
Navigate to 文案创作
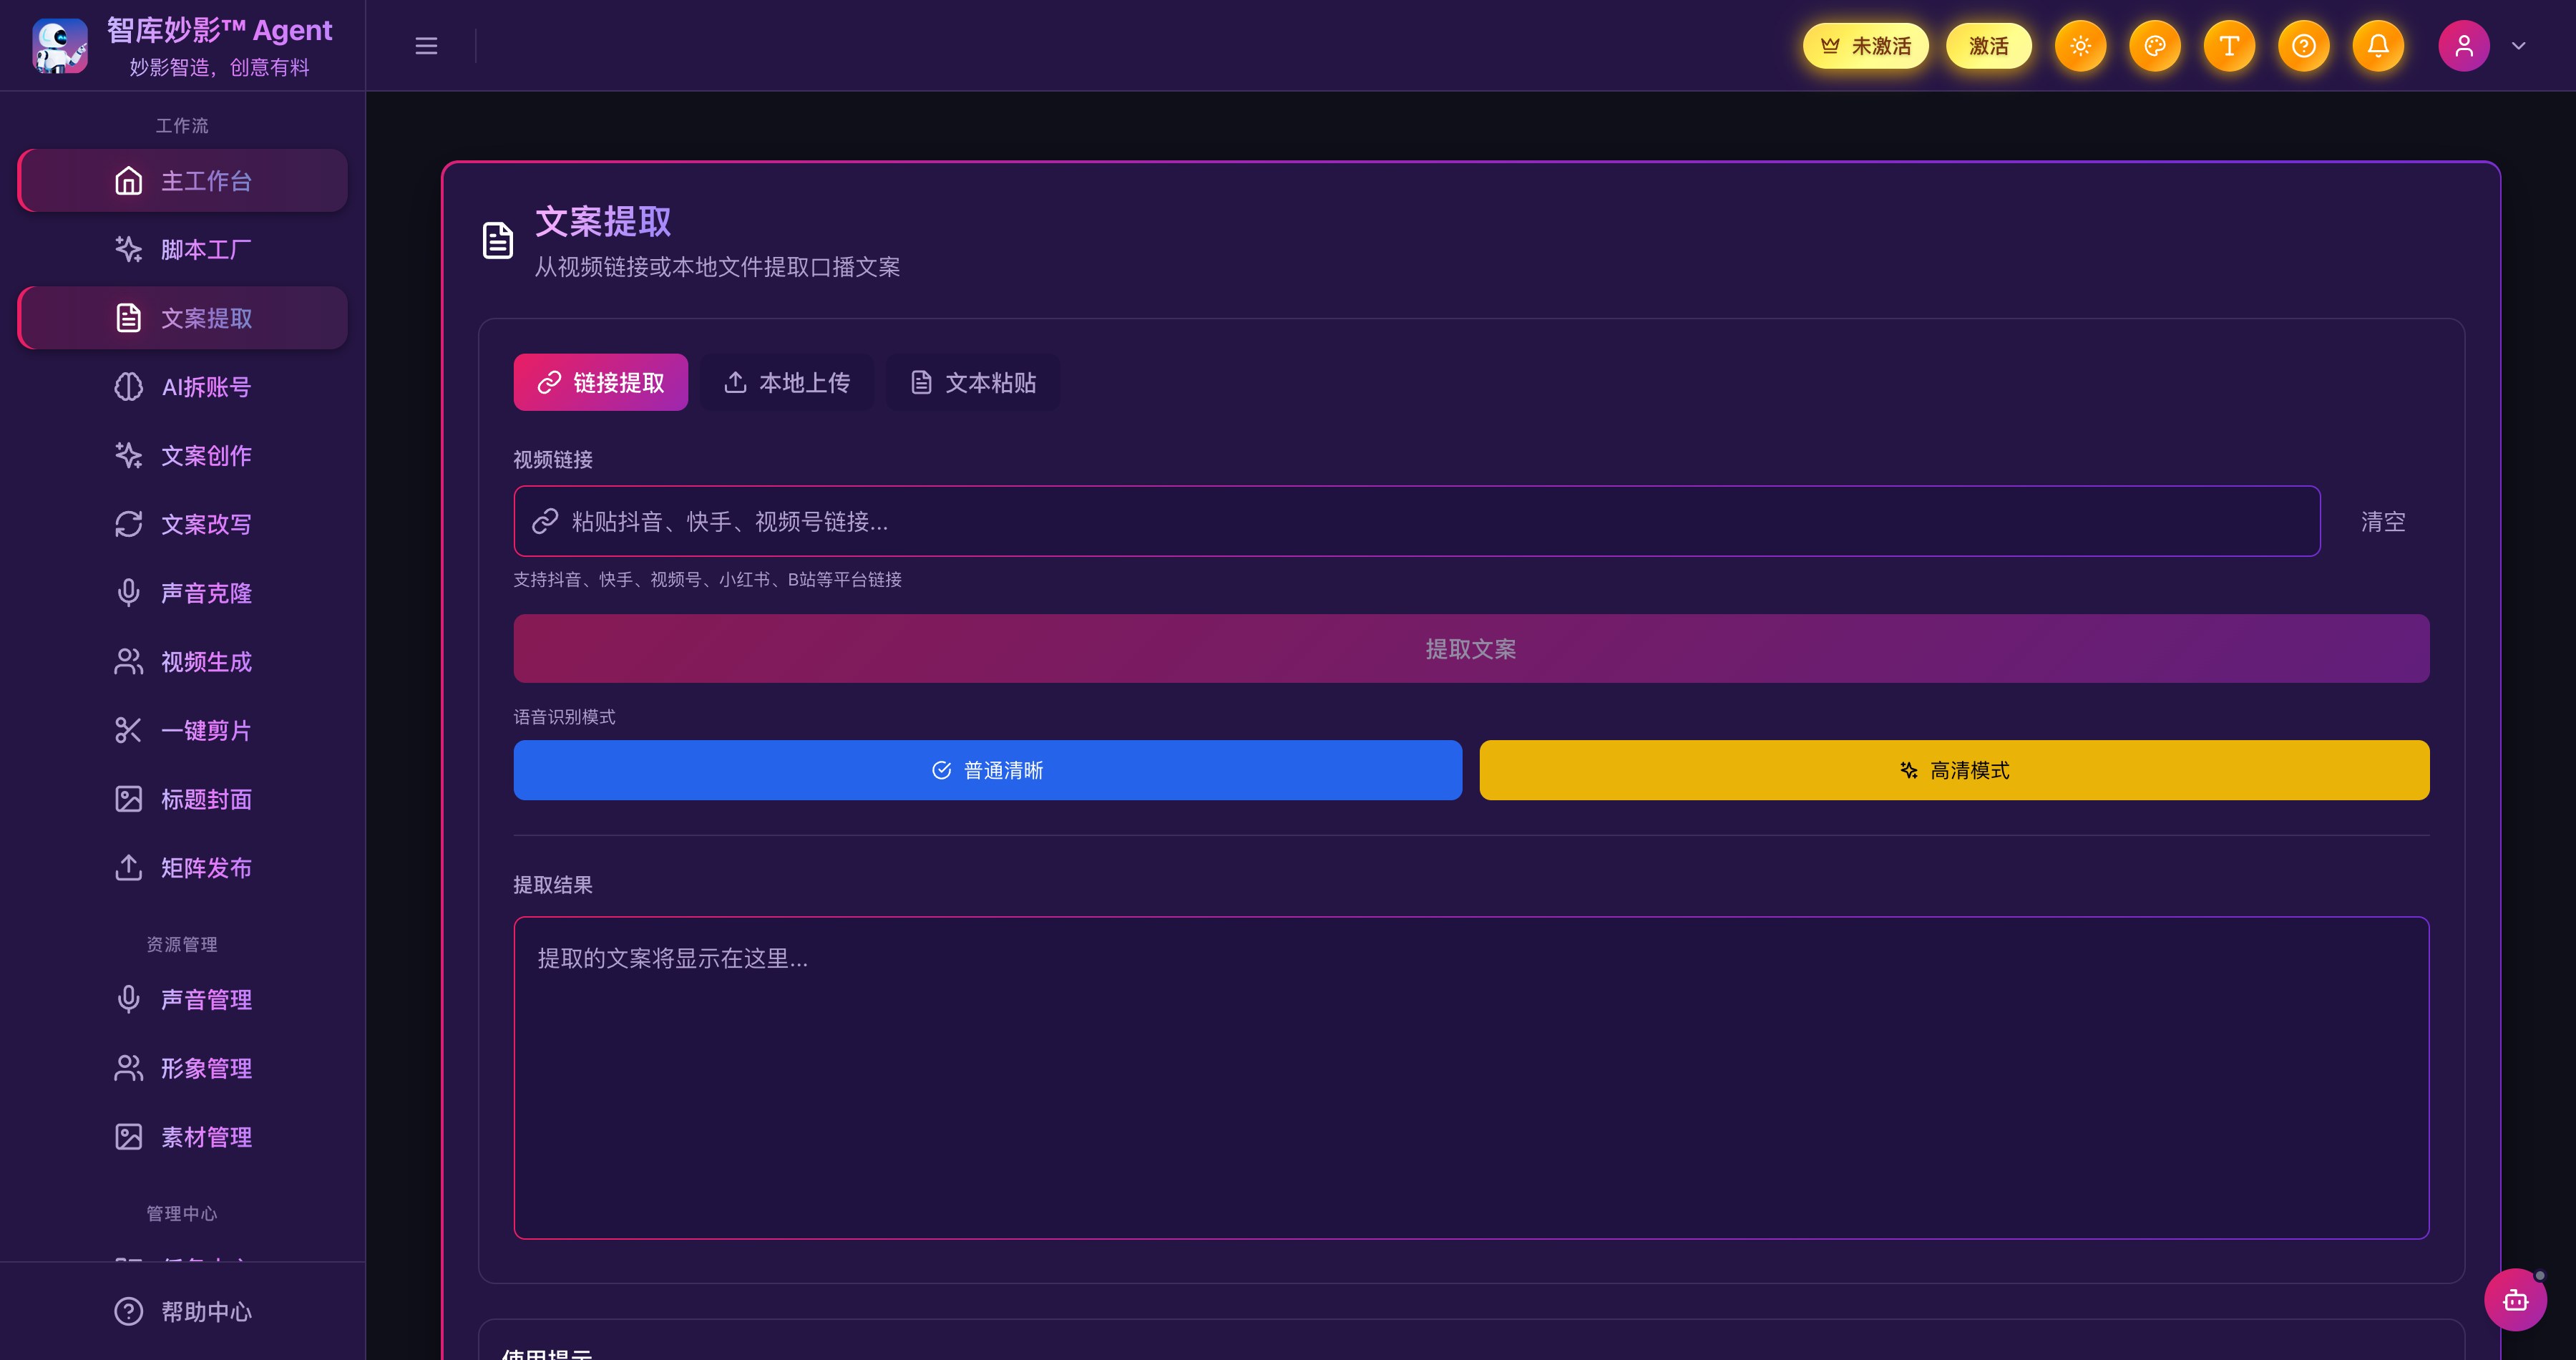(x=183, y=456)
